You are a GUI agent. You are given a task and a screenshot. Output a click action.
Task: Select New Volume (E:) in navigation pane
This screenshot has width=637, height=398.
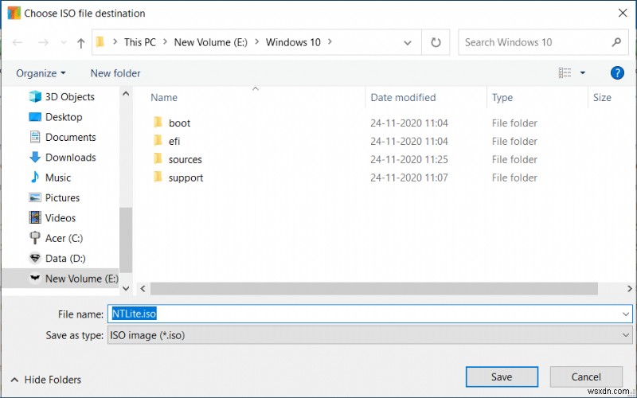[61, 279]
